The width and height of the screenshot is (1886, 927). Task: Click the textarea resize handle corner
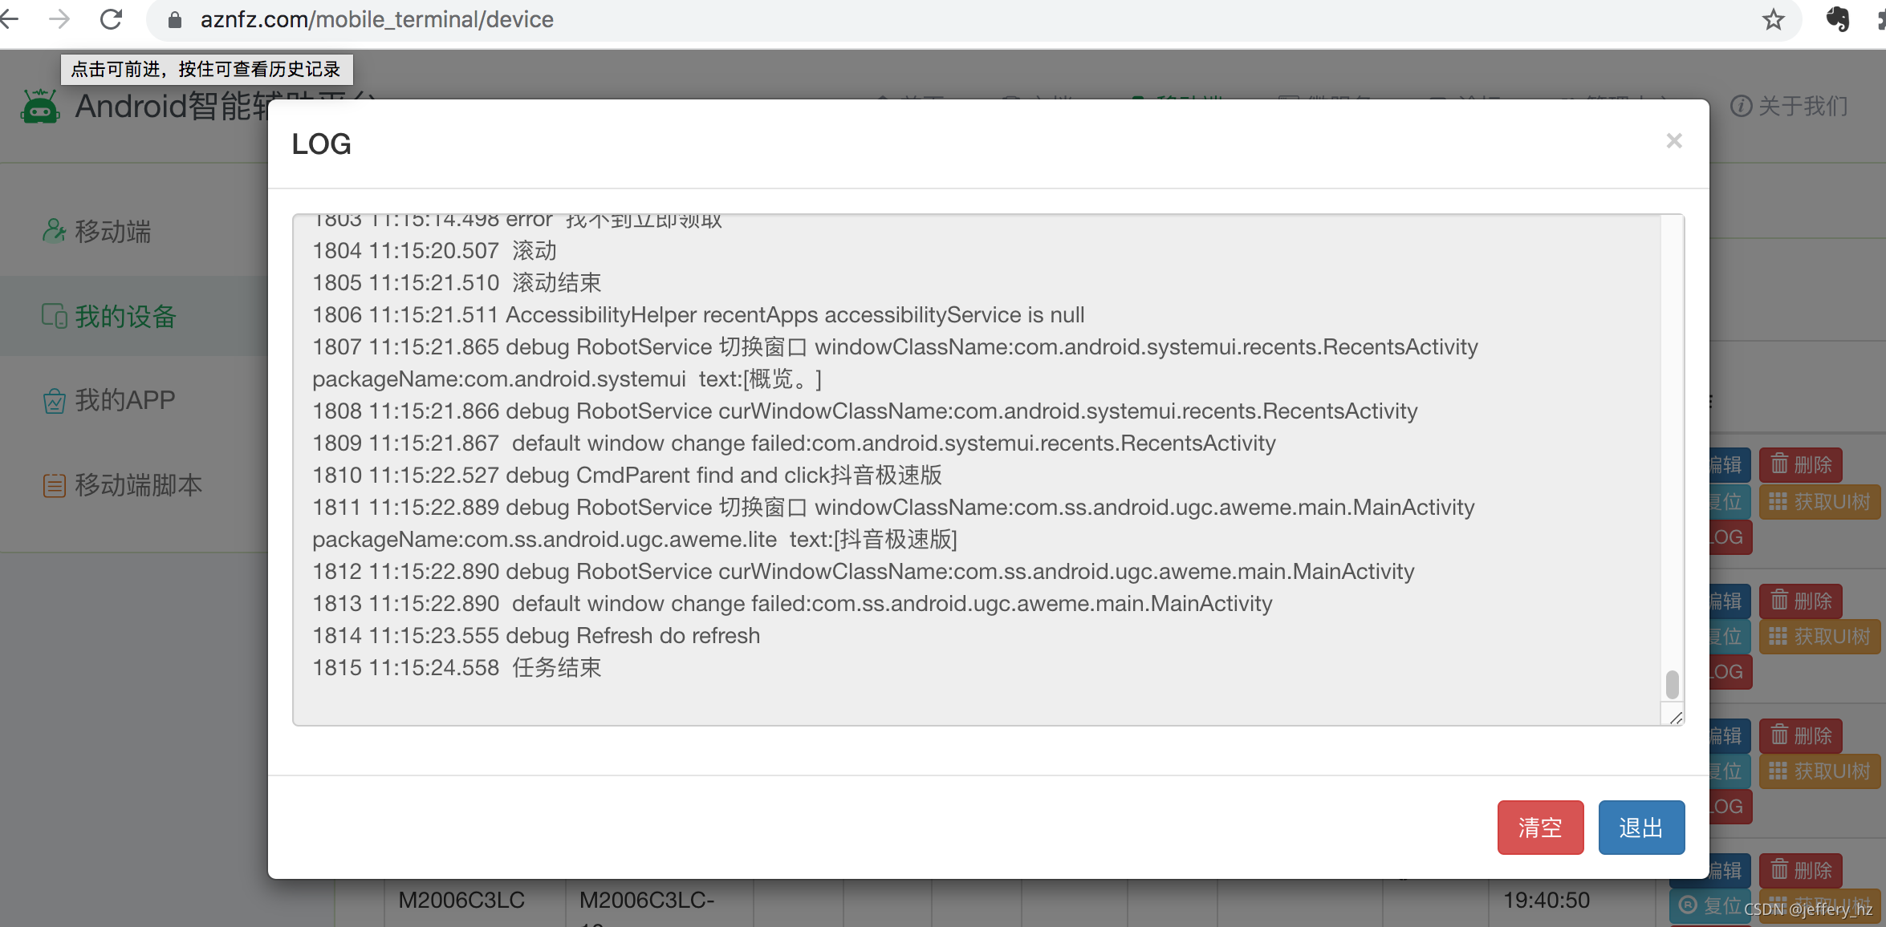click(x=1676, y=718)
